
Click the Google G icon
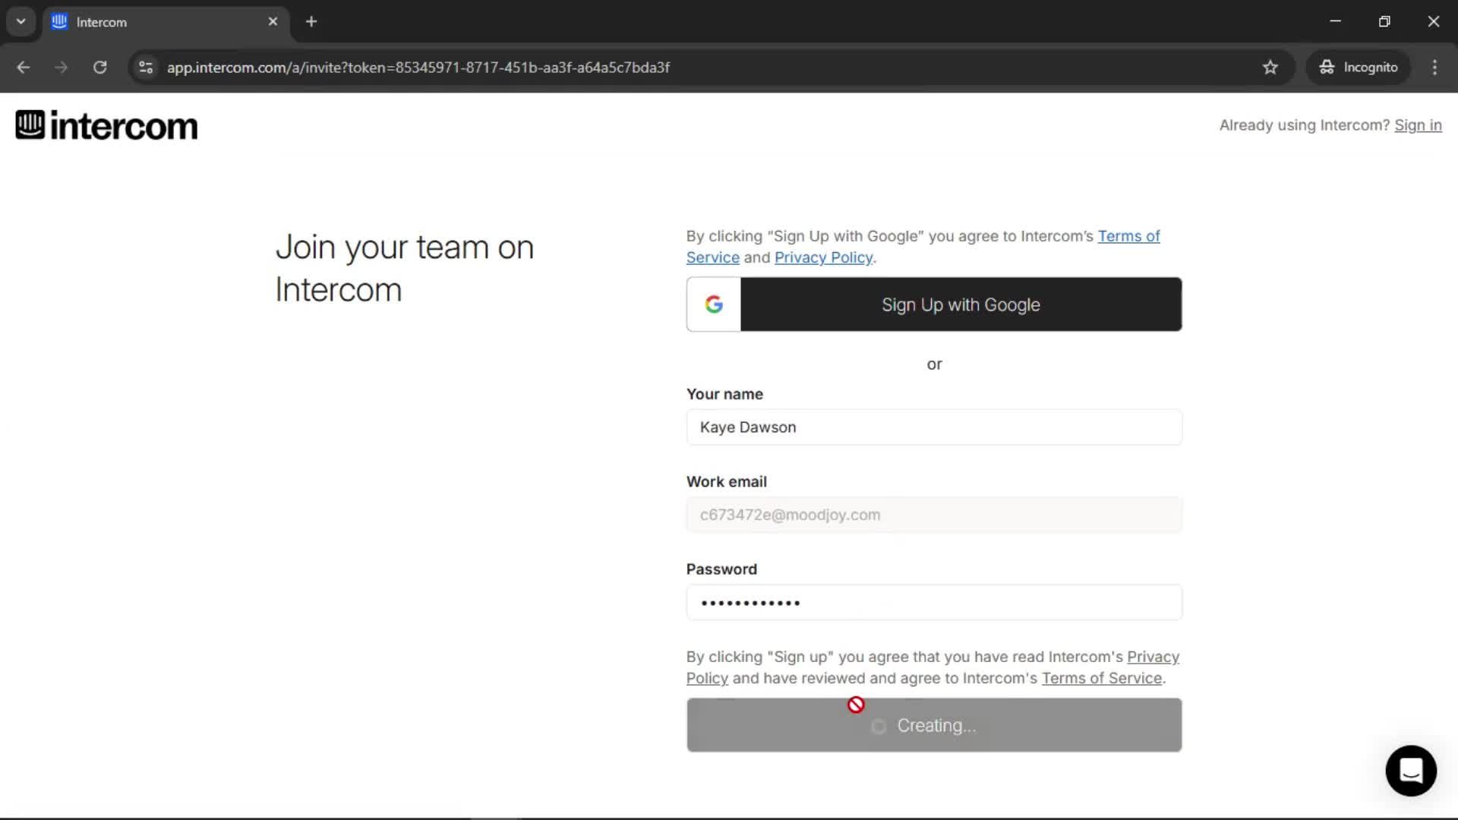714,304
